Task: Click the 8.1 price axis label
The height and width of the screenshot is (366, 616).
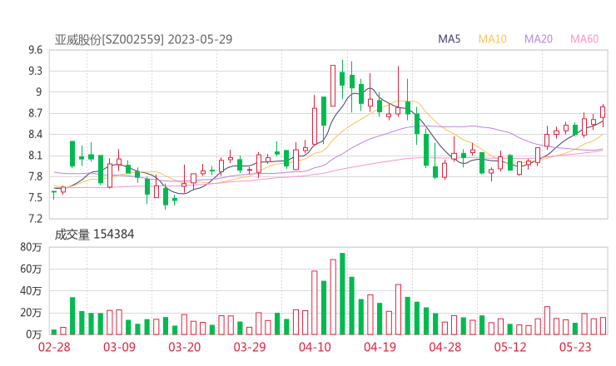Action: [35, 156]
